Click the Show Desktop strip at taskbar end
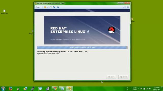Viewport: 163px width, 91px height. (162, 89)
